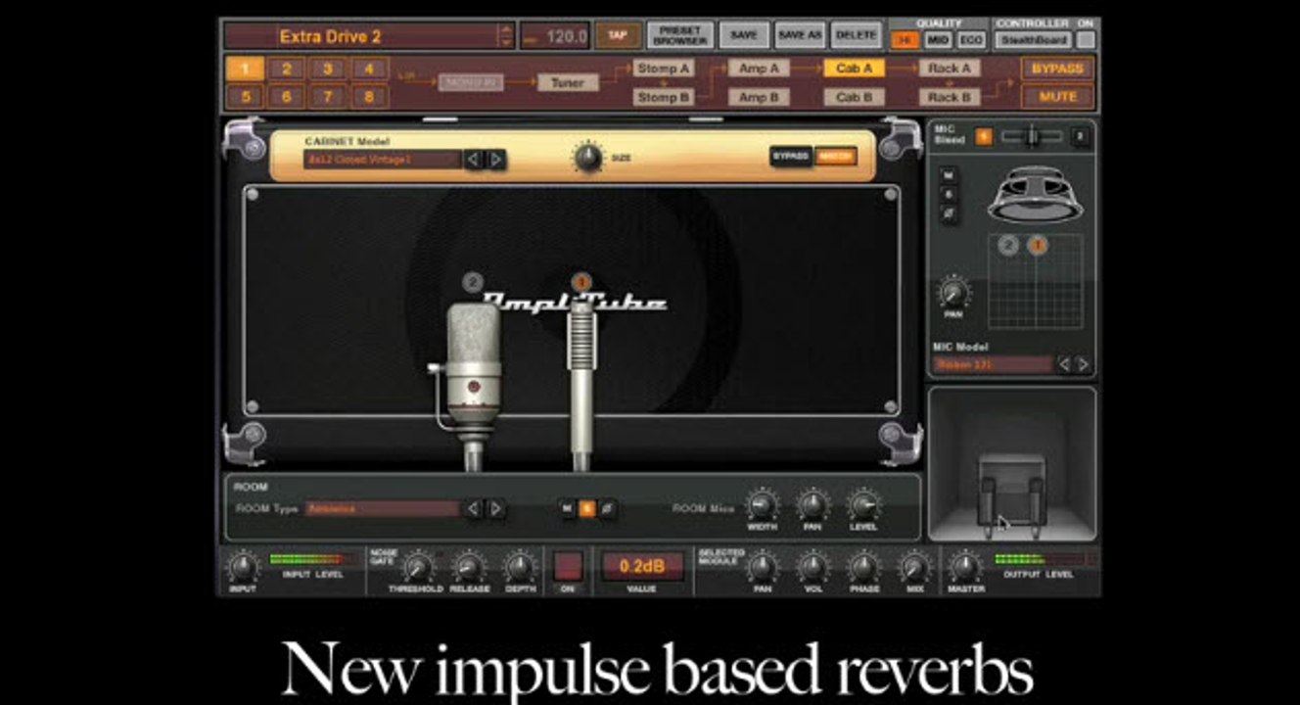
Task: Open the Stomp B module
Action: click(x=664, y=97)
